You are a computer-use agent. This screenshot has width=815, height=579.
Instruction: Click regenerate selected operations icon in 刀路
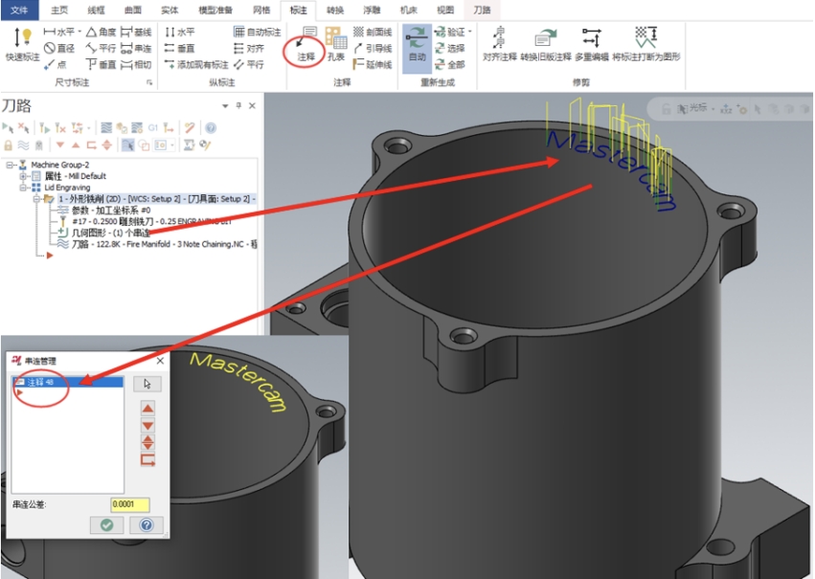[x=45, y=127]
